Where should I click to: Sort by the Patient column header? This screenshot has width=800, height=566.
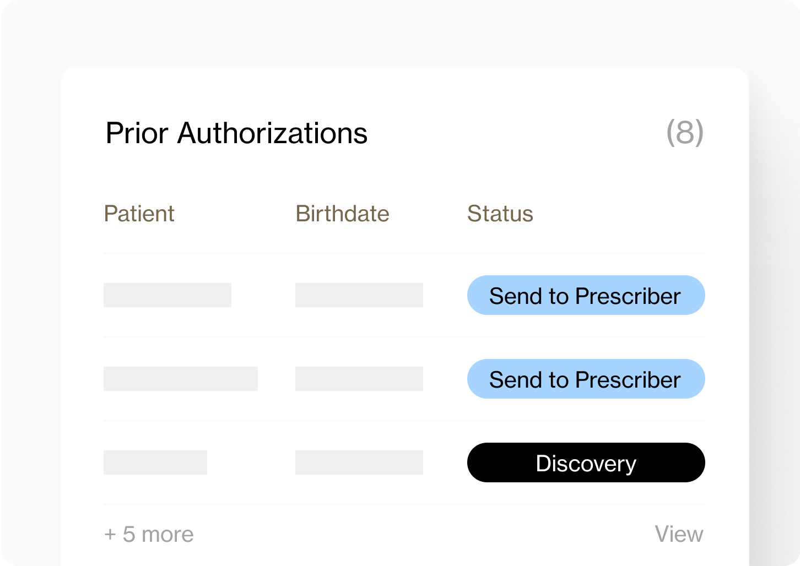click(139, 214)
